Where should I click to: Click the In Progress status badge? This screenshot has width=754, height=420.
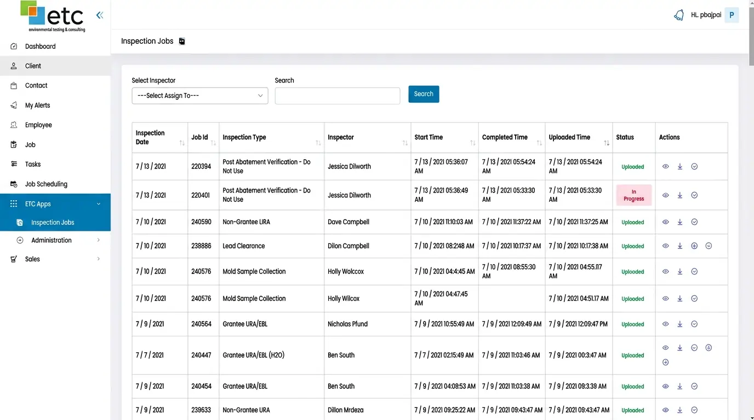point(633,195)
